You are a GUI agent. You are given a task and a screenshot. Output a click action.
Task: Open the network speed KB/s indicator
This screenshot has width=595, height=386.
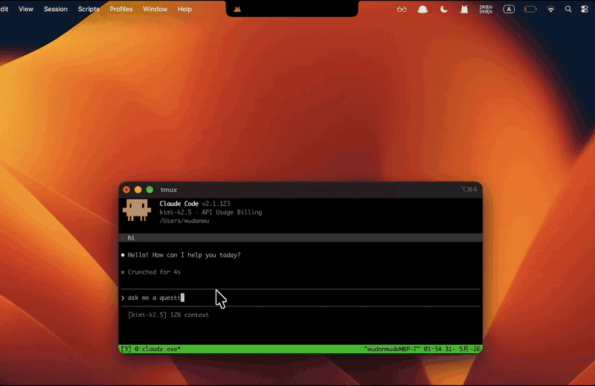click(x=486, y=10)
